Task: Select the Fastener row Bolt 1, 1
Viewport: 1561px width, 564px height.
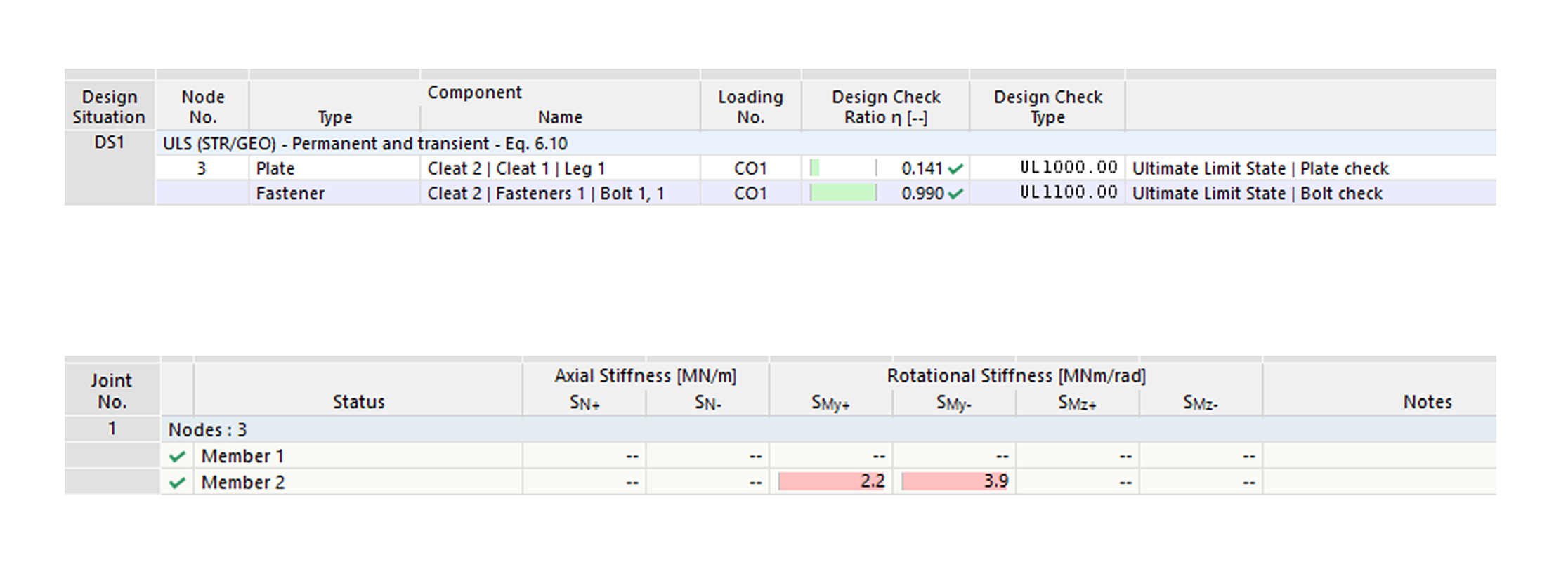Action: coord(545,194)
